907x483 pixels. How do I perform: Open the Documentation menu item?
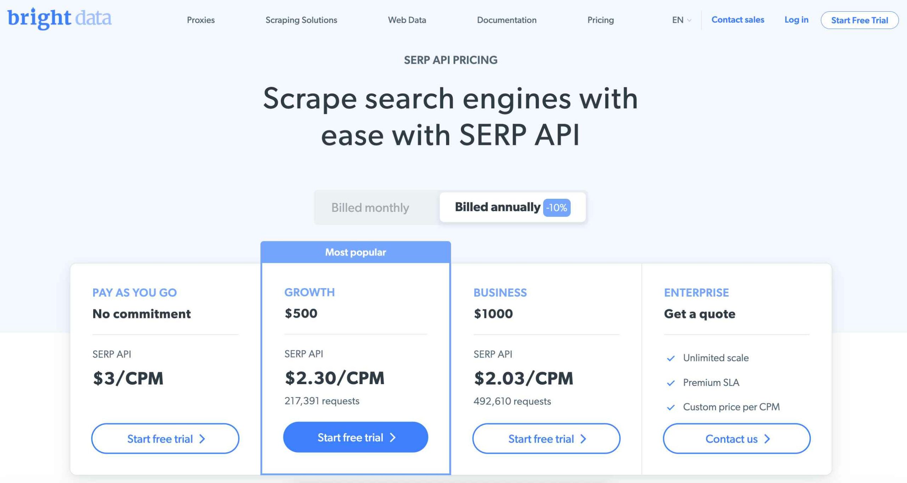coord(506,20)
